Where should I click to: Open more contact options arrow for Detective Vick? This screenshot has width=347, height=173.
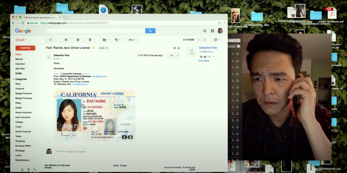[213, 57]
